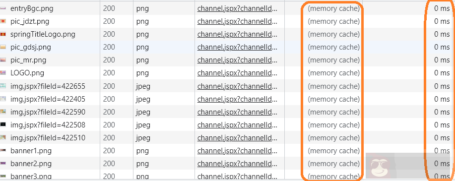
Task: Click the png type in pic_jdzt.png row
Action: (x=142, y=22)
